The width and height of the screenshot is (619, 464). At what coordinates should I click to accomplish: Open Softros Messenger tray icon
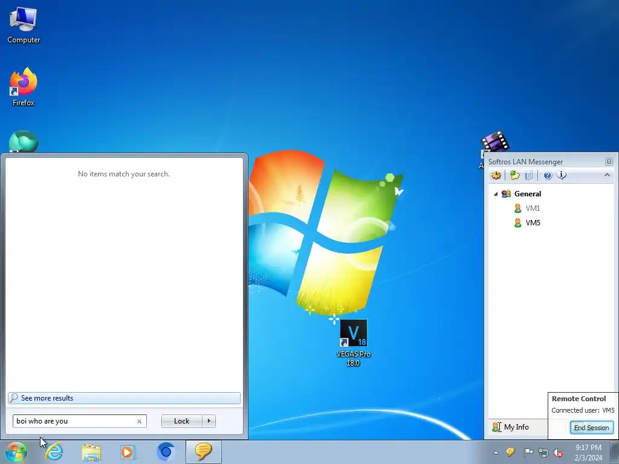510,453
